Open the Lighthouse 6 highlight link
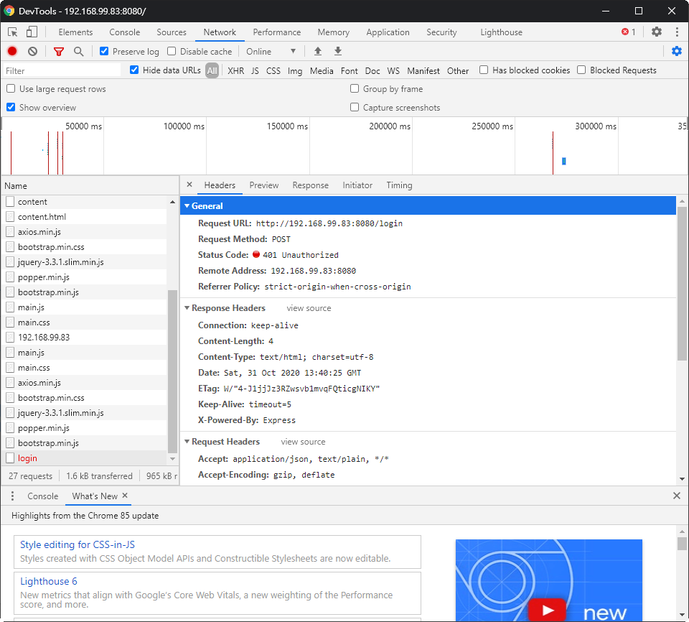 pyautogui.click(x=49, y=581)
